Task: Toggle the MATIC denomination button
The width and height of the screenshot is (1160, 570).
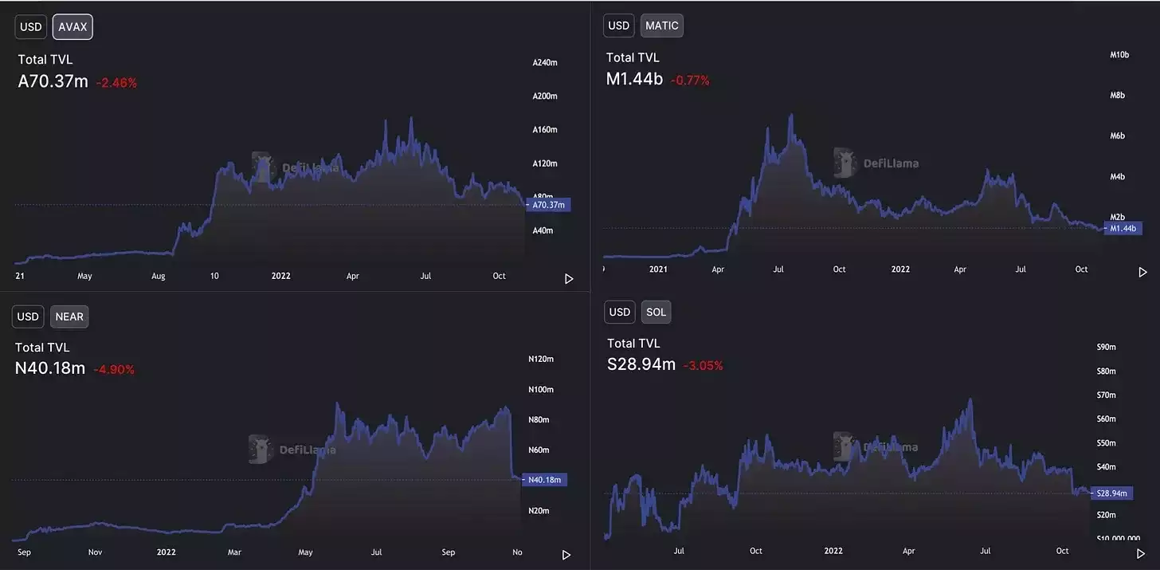Action: click(662, 26)
